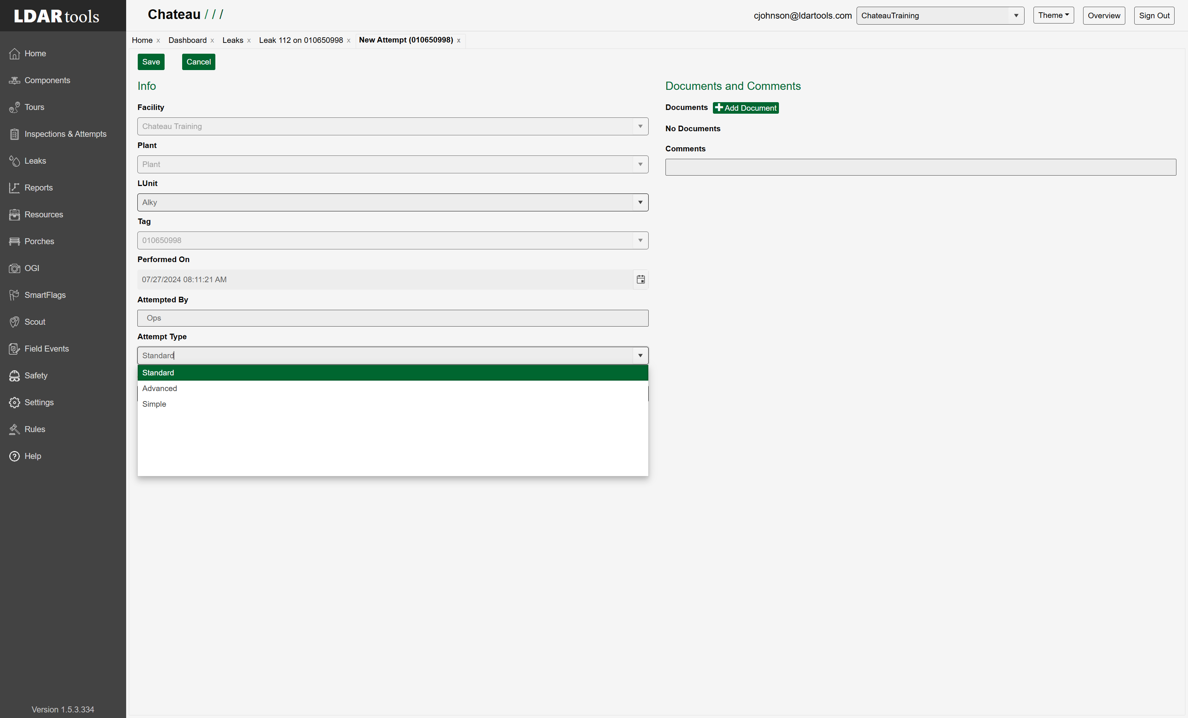Open the Scout sidebar icon
This screenshot has width=1188, height=718.
click(x=15, y=322)
